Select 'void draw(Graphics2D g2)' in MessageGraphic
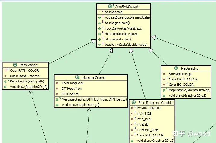 click(80, 105)
